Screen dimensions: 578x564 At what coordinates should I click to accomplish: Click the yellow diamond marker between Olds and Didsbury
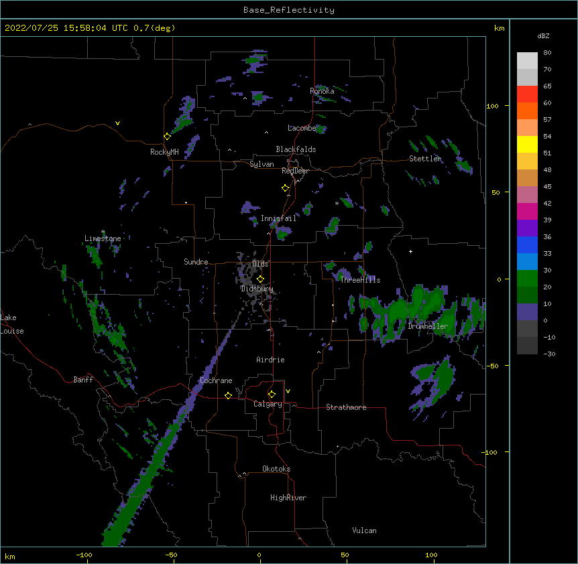(x=260, y=279)
